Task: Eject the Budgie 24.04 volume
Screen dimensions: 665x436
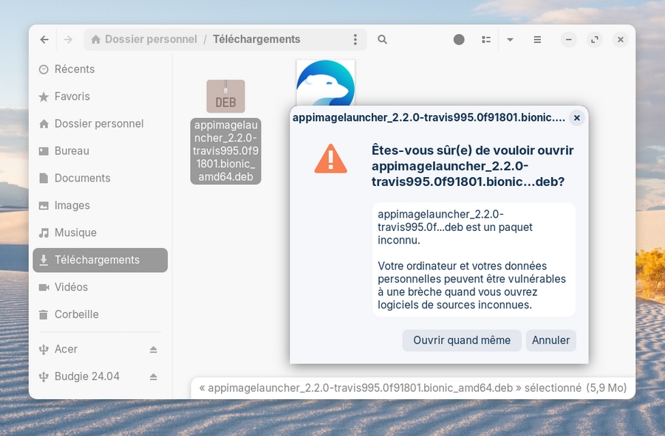Action: (154, 376)
